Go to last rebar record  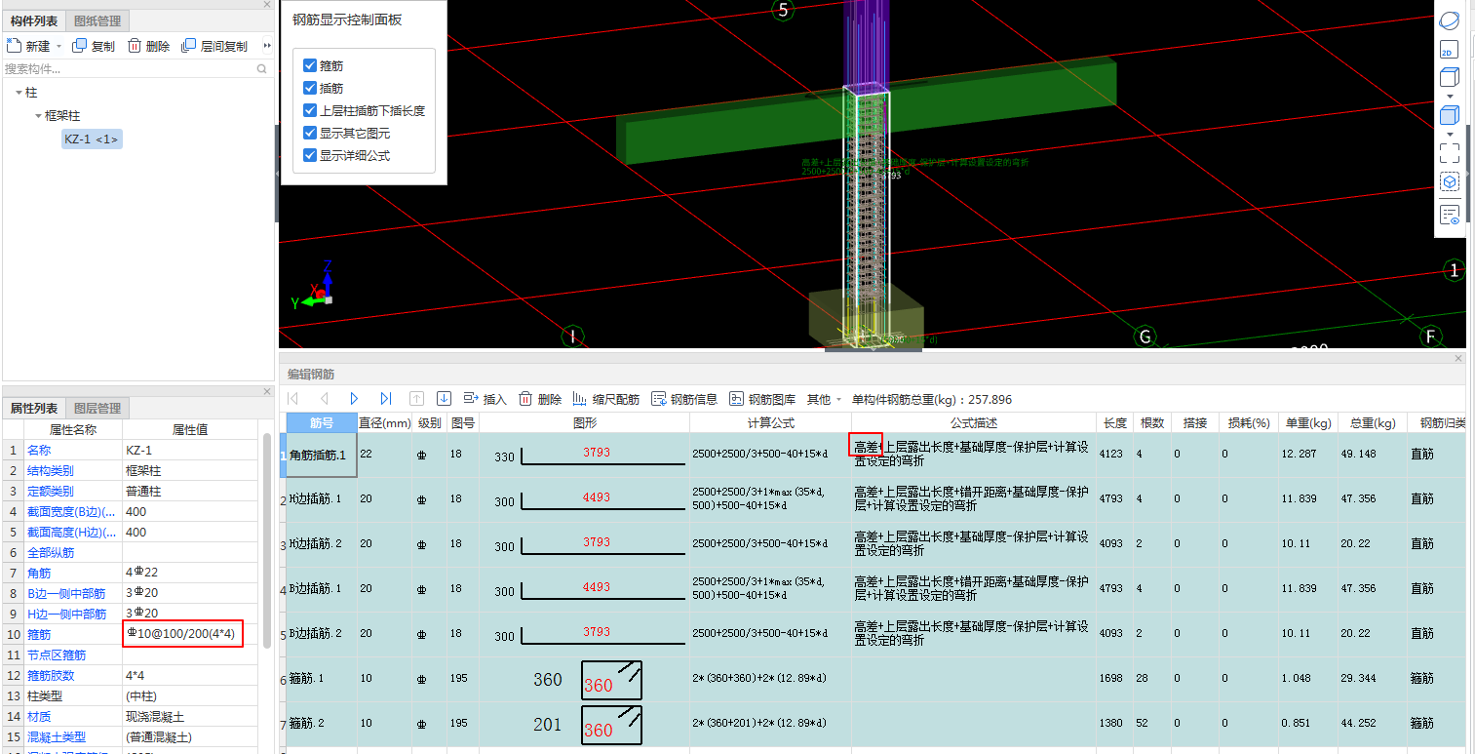tap(386, 399)
